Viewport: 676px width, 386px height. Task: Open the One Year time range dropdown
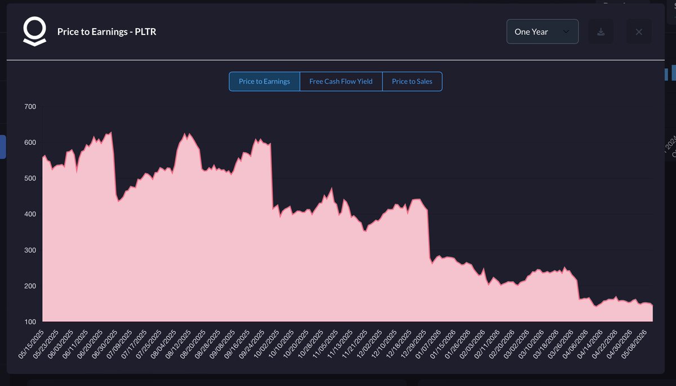pos(542,32)
